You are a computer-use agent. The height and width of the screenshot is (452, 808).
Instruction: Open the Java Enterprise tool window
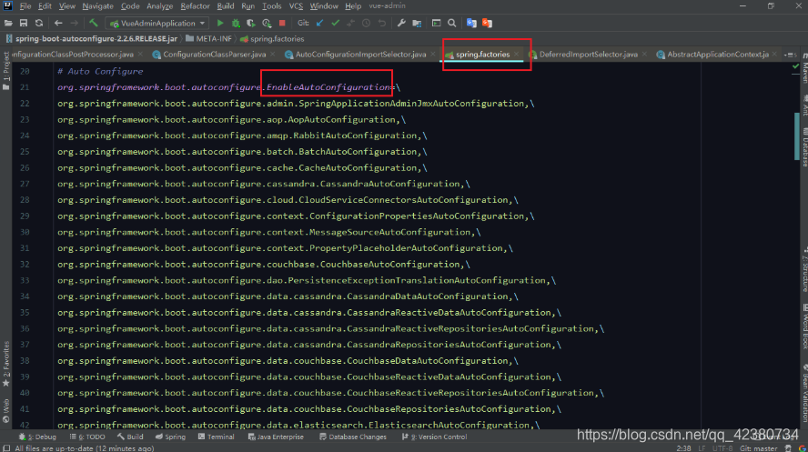pyautogui.click(x=276, y=437)
